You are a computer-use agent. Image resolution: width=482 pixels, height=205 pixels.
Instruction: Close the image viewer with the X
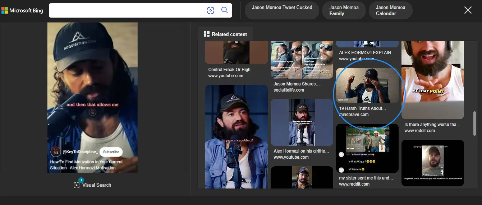click(x=468, y=10)
